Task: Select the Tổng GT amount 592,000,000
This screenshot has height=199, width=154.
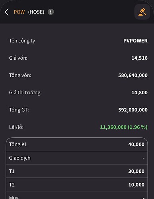Action: point(133,110)
